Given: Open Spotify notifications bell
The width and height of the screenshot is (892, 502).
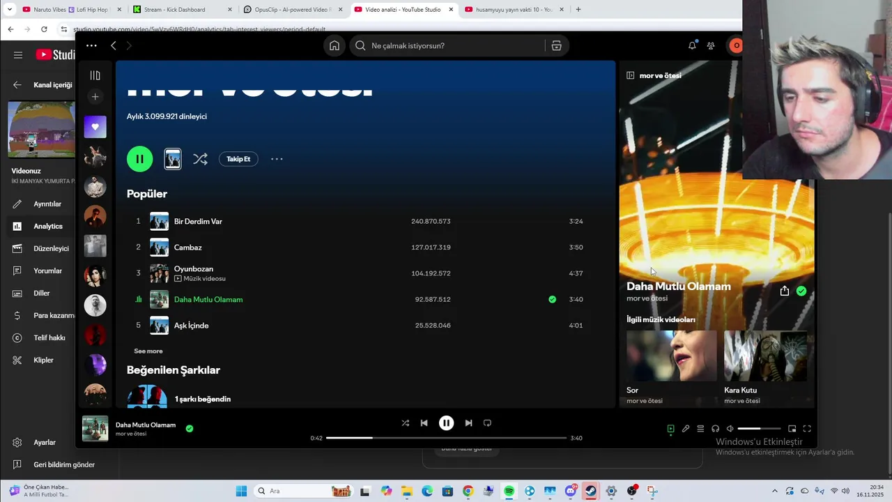Looking at the screenshot, I should coord(692,45).
